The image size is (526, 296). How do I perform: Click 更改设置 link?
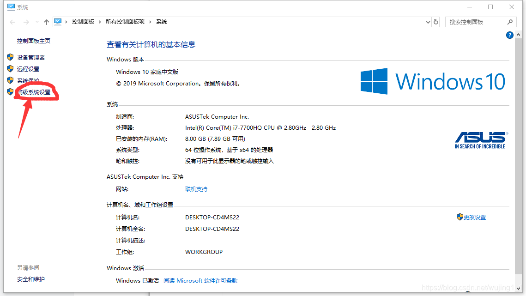(x=475, y=217)
